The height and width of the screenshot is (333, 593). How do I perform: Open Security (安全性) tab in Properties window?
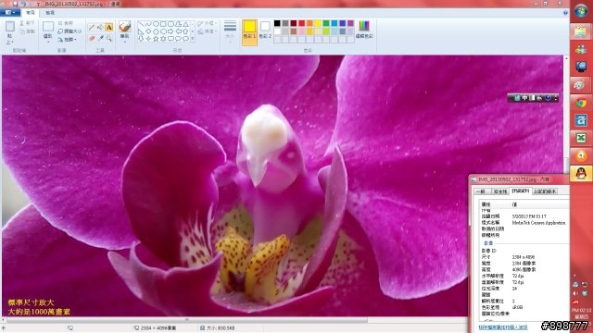500,191
